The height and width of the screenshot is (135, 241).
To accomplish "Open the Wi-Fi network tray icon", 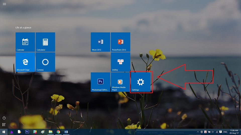I will click(x=217, y=132).
